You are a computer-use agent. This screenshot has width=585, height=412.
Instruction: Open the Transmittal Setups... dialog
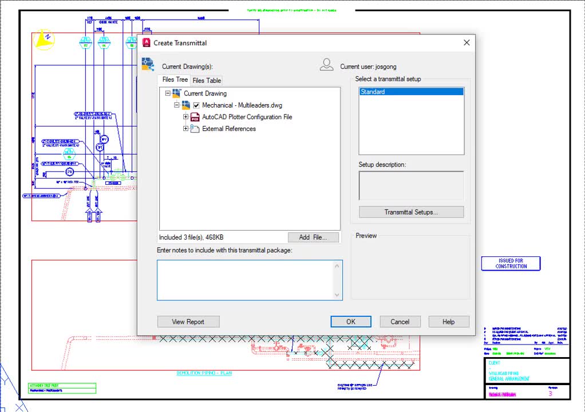click(x=411, y=212)
